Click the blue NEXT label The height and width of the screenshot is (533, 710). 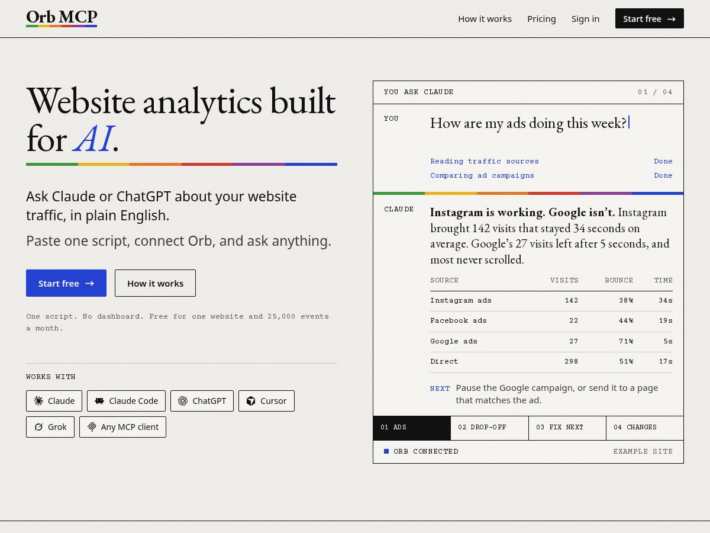(x=440, y=388)
